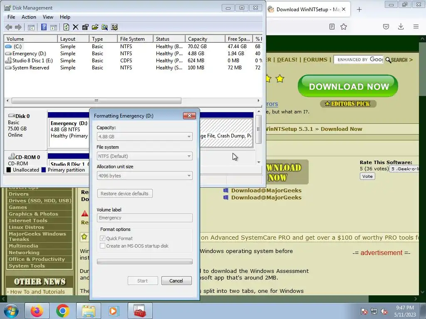Click the Back arrow in Disk Management toolbar

[9, 27]
